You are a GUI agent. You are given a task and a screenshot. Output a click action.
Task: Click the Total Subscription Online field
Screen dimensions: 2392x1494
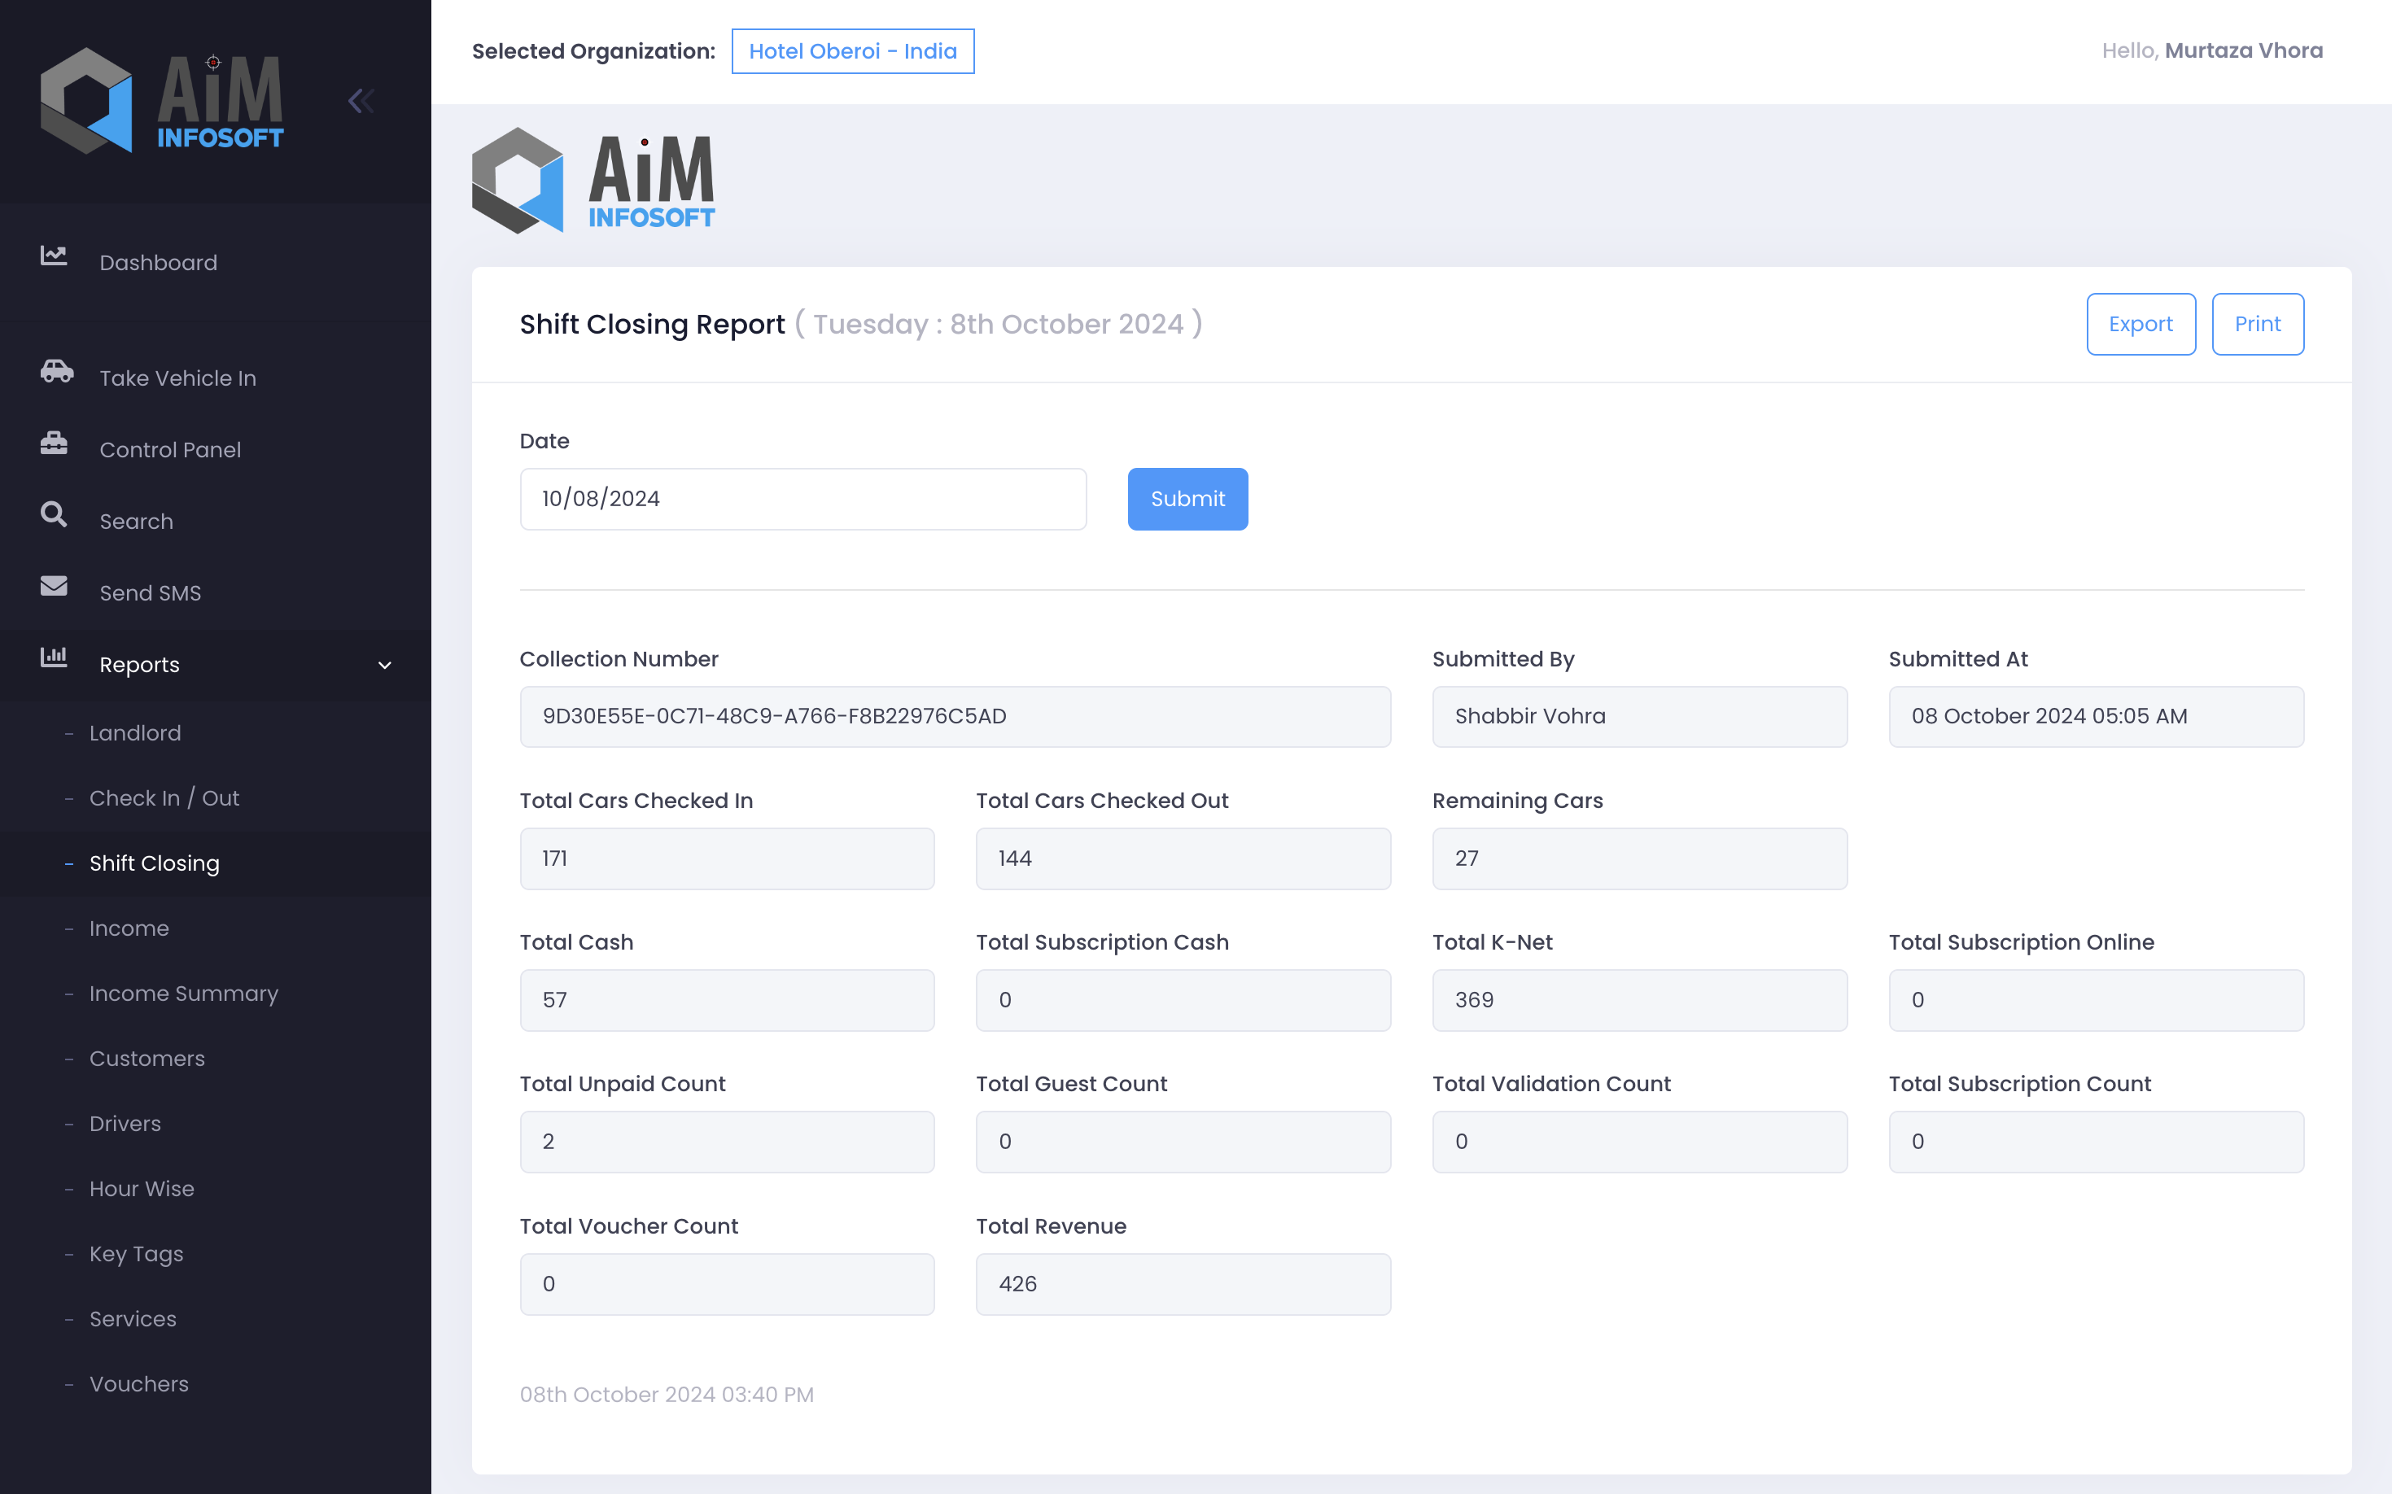click(x=2097, y=1000)
